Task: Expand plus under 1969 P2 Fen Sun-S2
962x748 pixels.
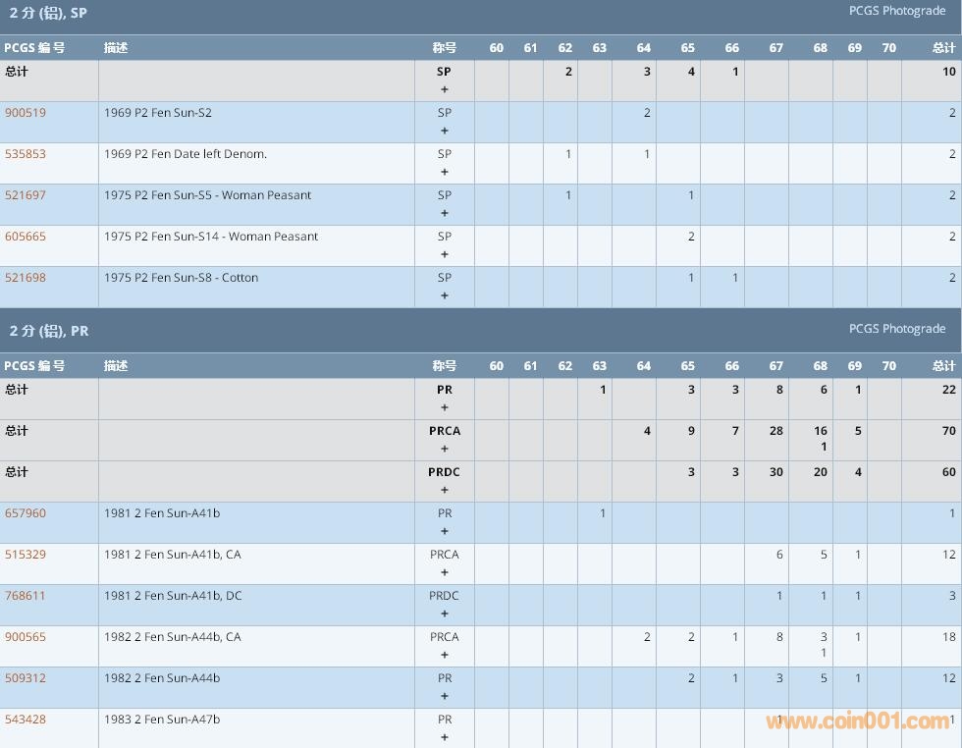Action: point(445,131)
